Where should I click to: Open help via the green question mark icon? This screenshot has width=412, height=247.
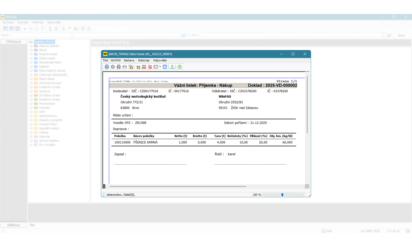click(x=180, y=67)
